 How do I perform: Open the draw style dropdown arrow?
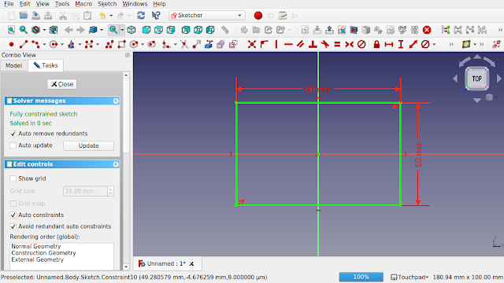pos(44,30)
